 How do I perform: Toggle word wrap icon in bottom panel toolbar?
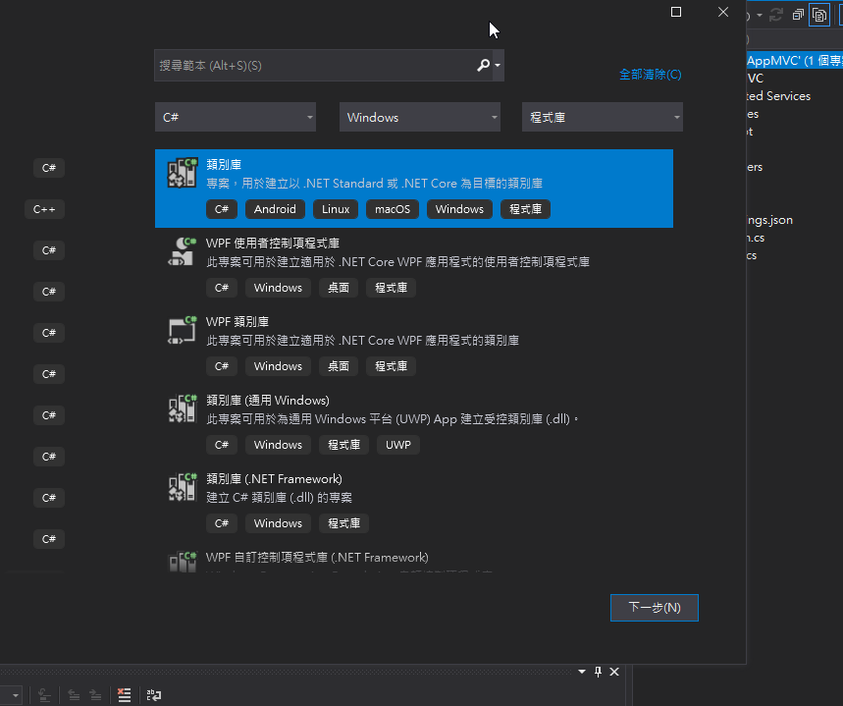point(154,694)
